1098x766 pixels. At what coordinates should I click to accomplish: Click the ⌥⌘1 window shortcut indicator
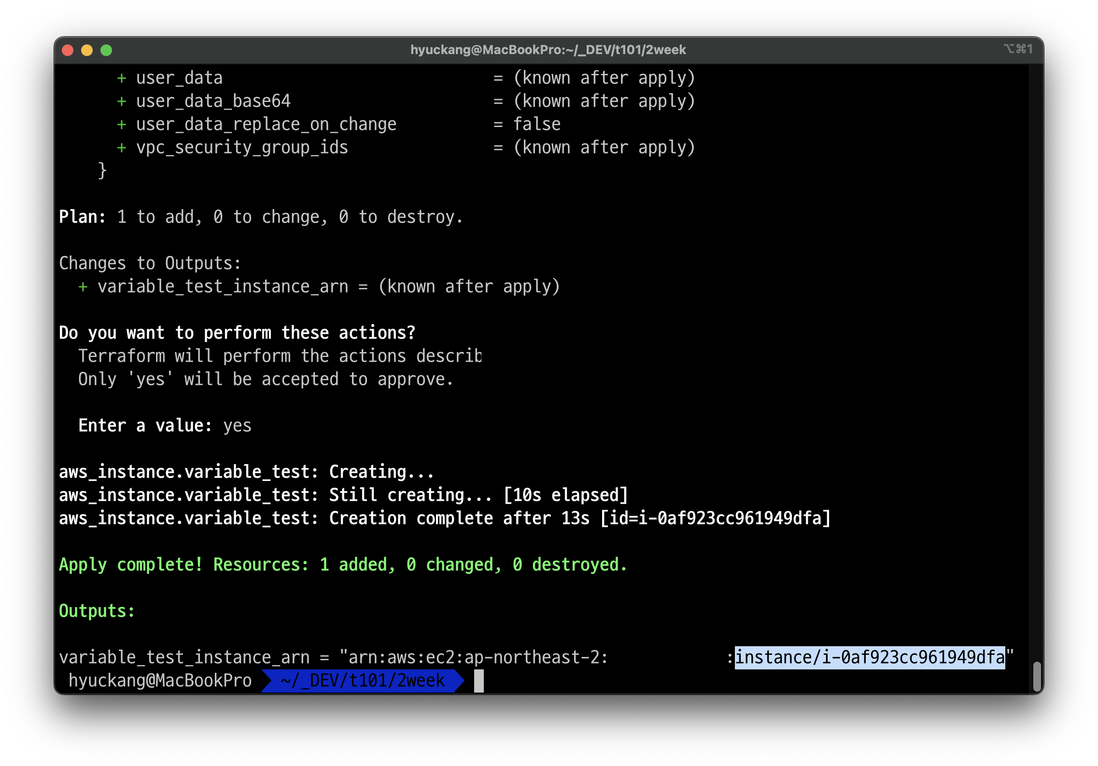click(1018, 49)
